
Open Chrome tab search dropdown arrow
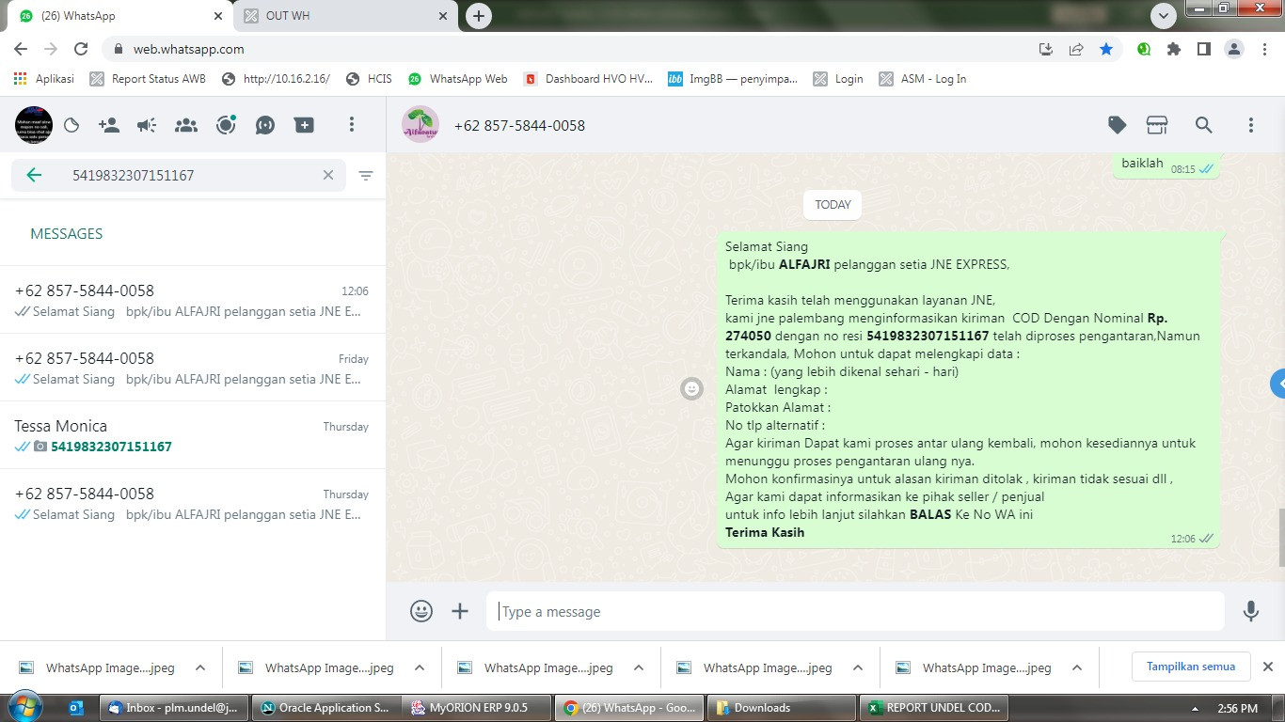tap(1164, 16)
